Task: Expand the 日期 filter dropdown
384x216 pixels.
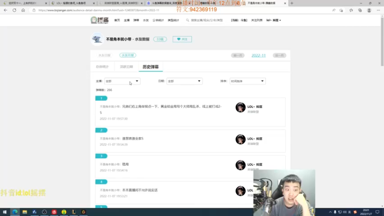Action: coord(184,81)
